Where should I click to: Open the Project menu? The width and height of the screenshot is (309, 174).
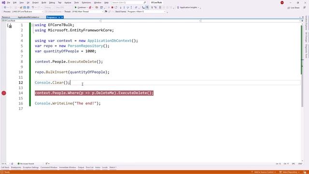click(x=35, y=2)
